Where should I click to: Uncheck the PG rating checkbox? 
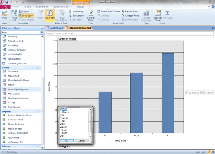click(x=61, y=124)
